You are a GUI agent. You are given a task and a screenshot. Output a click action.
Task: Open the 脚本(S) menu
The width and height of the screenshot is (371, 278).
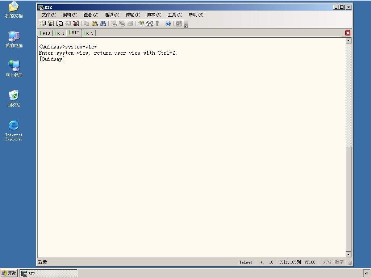(x=154, y=14)
